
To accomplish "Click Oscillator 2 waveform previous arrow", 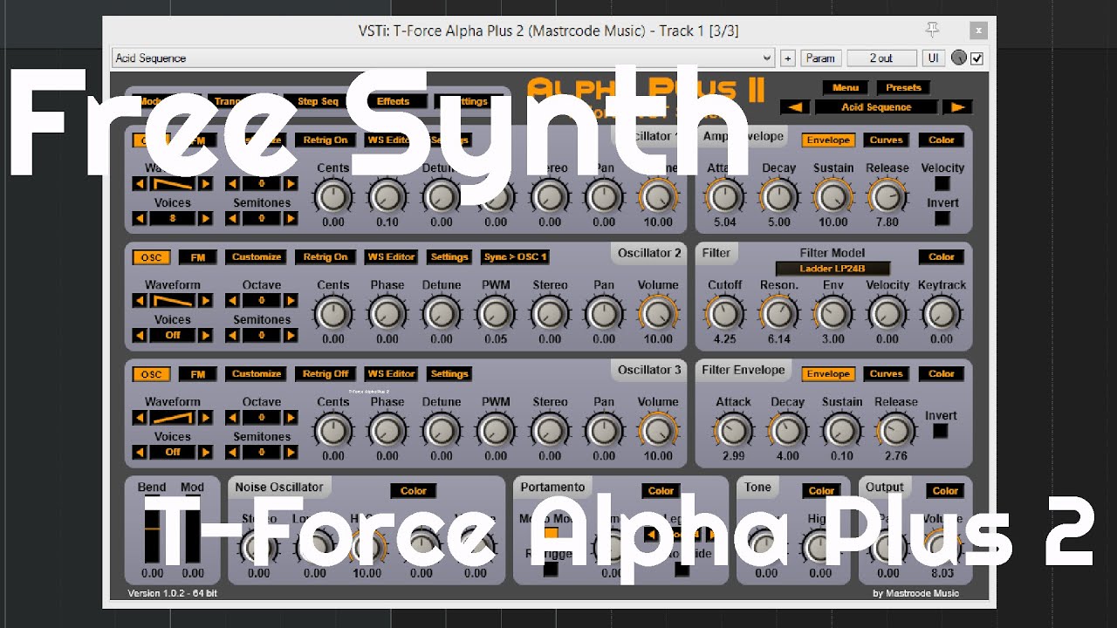I will (x=140, y=301).
